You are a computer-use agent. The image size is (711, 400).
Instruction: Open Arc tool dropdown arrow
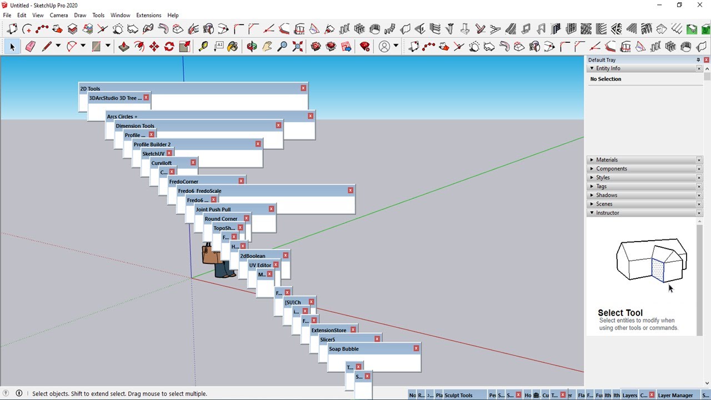(x=83, y=47)
